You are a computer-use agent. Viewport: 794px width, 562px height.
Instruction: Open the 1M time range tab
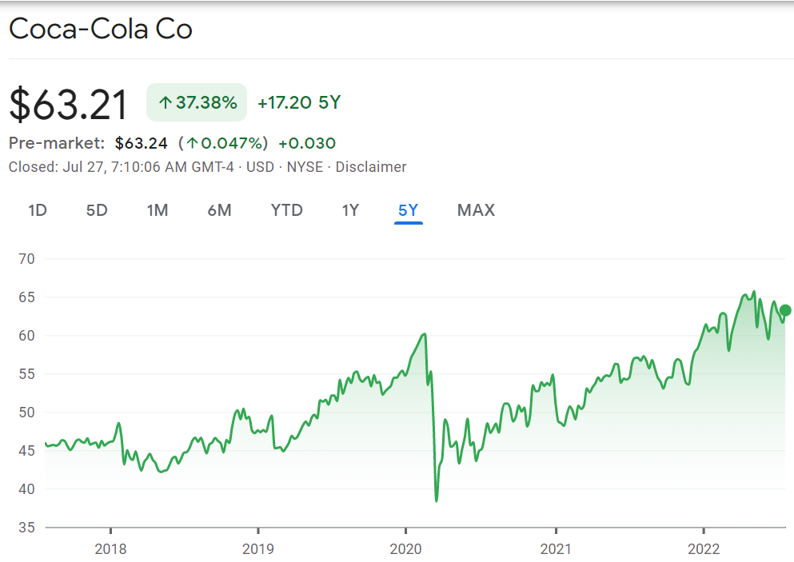(158, 210)
